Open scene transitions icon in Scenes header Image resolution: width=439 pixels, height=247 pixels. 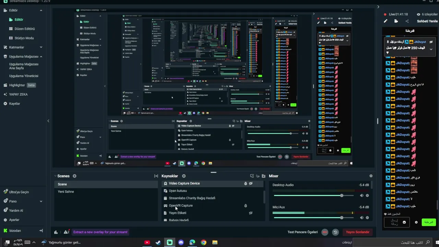coord(156,176)
